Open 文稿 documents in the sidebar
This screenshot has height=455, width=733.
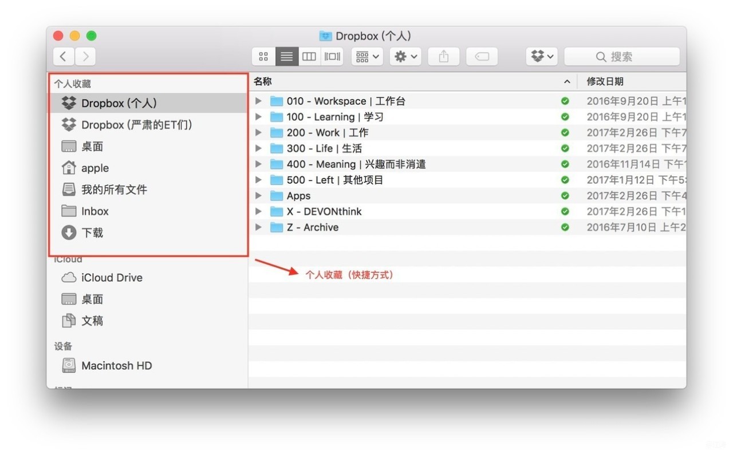pos(148,321)
